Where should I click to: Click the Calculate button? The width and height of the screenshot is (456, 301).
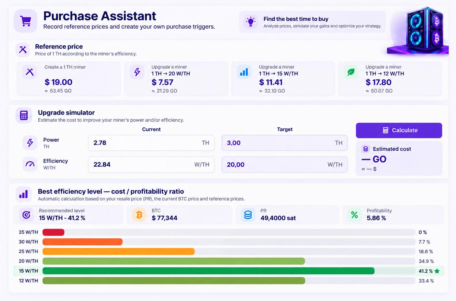[399, 130]
